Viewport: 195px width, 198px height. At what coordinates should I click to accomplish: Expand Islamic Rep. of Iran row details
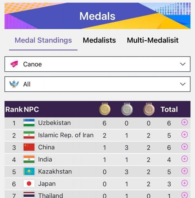[x=184, y=135]
